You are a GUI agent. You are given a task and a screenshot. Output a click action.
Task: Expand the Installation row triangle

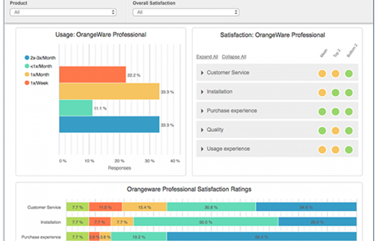pos(202,92)
